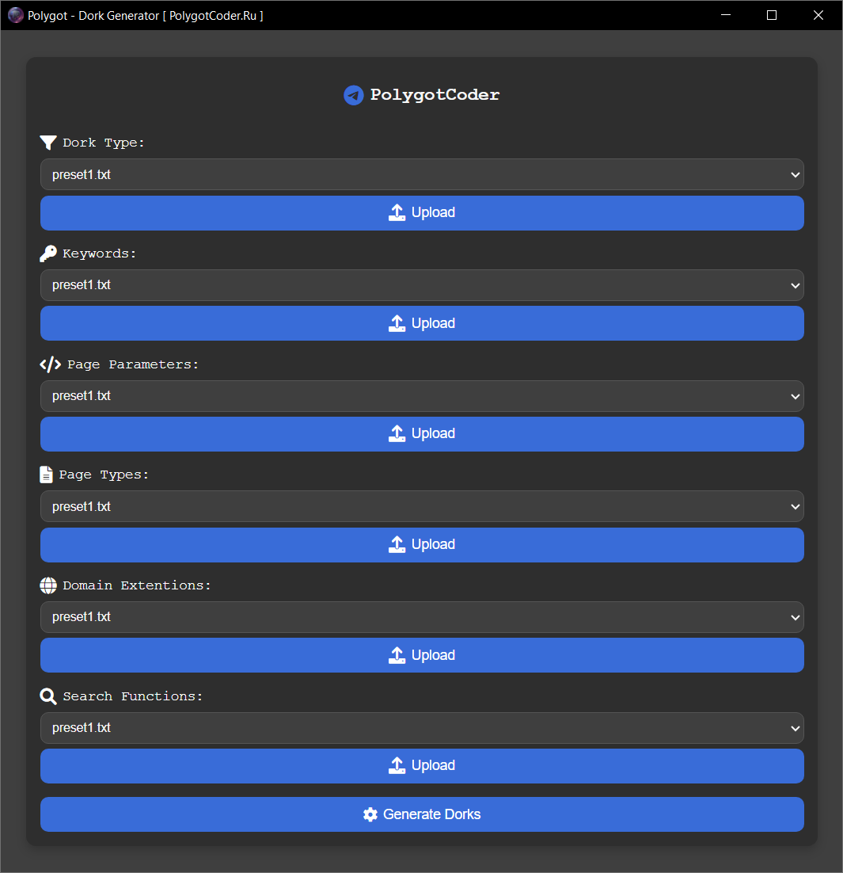This screenshot has width=843, height=873.
Task: Upload a Page Parameters file
Action: click(422, 434)
